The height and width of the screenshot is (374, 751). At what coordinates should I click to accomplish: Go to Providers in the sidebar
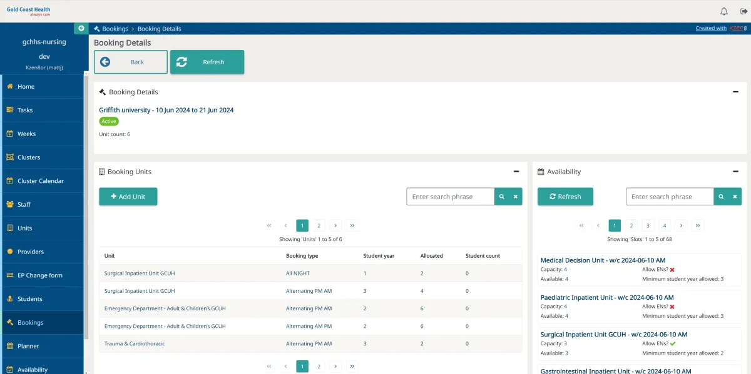[x=42, y=252]
